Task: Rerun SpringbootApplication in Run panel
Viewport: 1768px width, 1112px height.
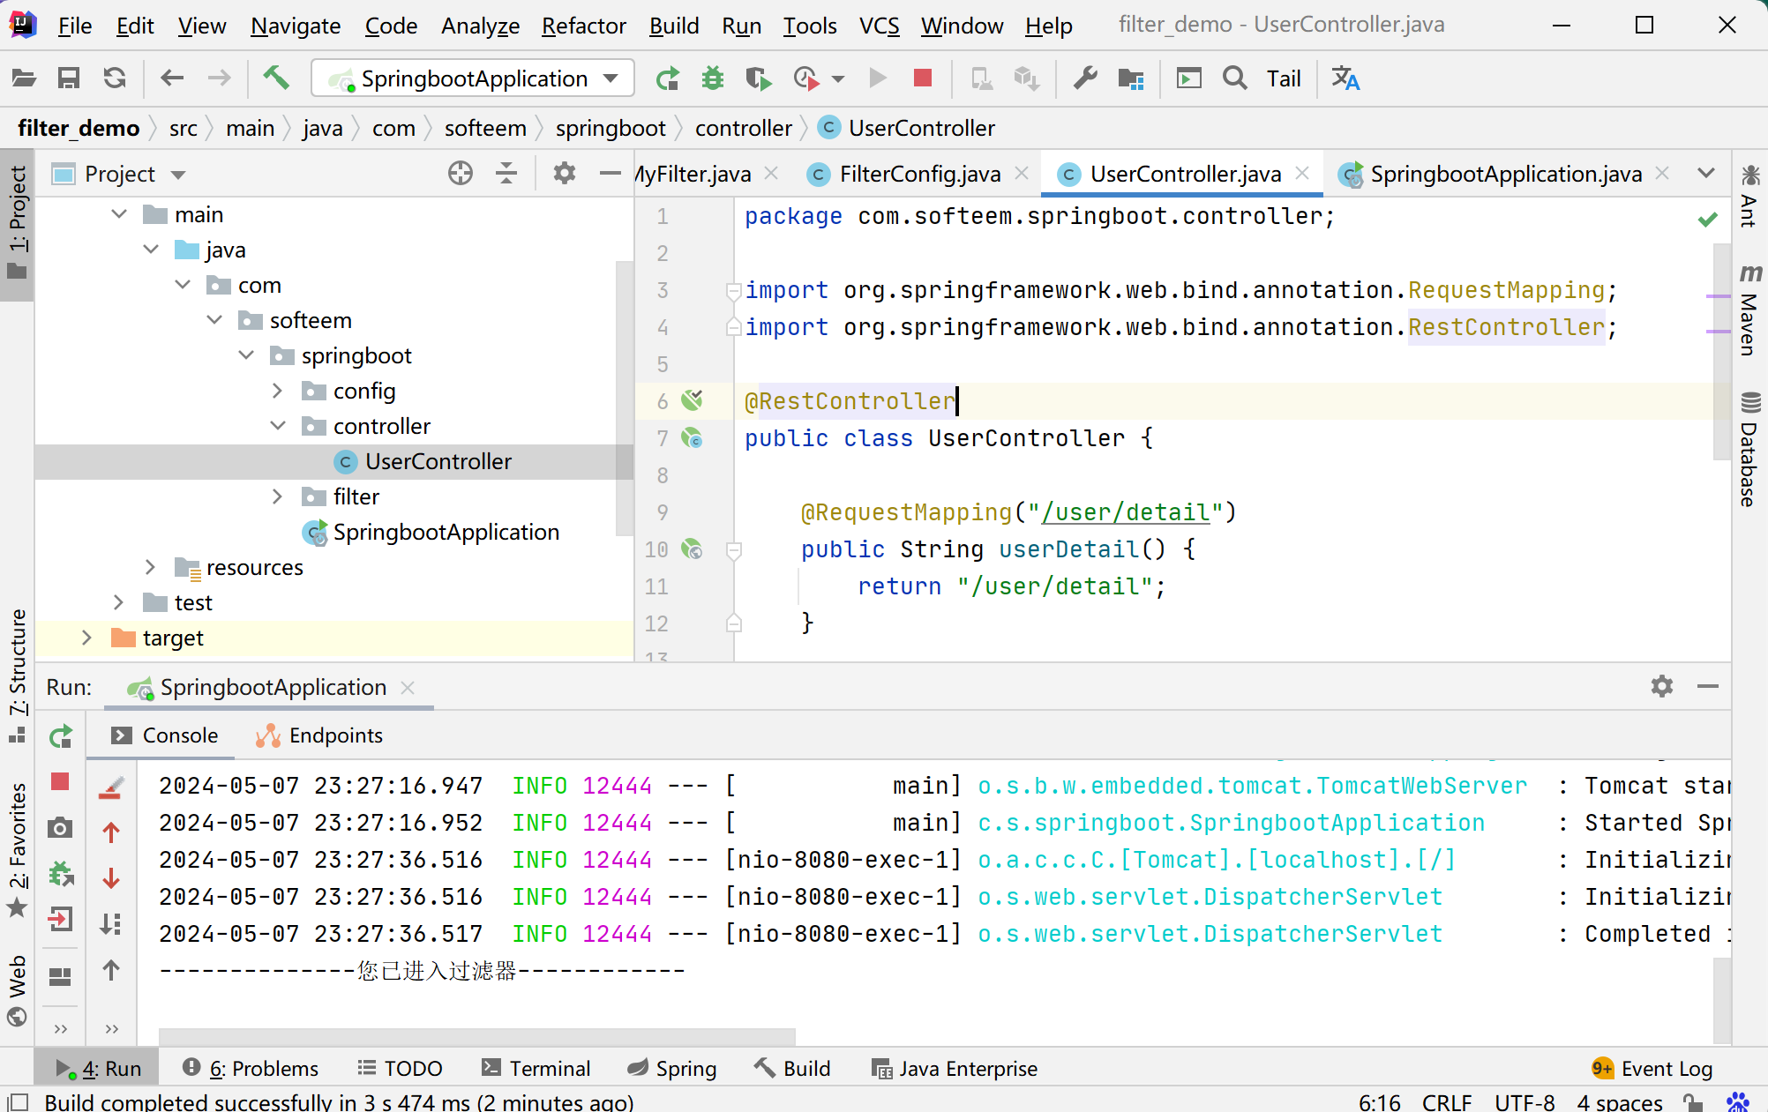Action: point(60,736)
